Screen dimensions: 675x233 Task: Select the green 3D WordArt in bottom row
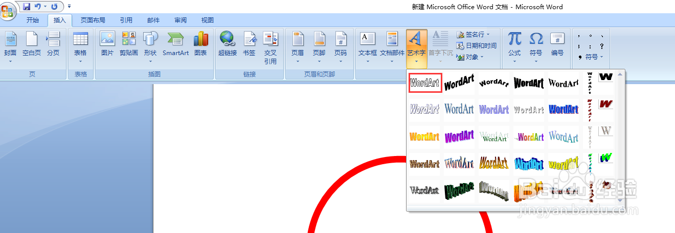pyautogui.click(x=459, y=191)
